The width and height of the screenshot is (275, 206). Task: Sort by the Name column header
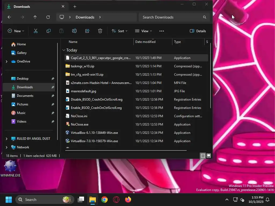point(73,42)
